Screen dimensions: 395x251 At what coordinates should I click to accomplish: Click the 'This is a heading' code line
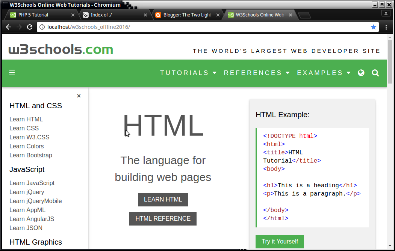pos(310,185)
